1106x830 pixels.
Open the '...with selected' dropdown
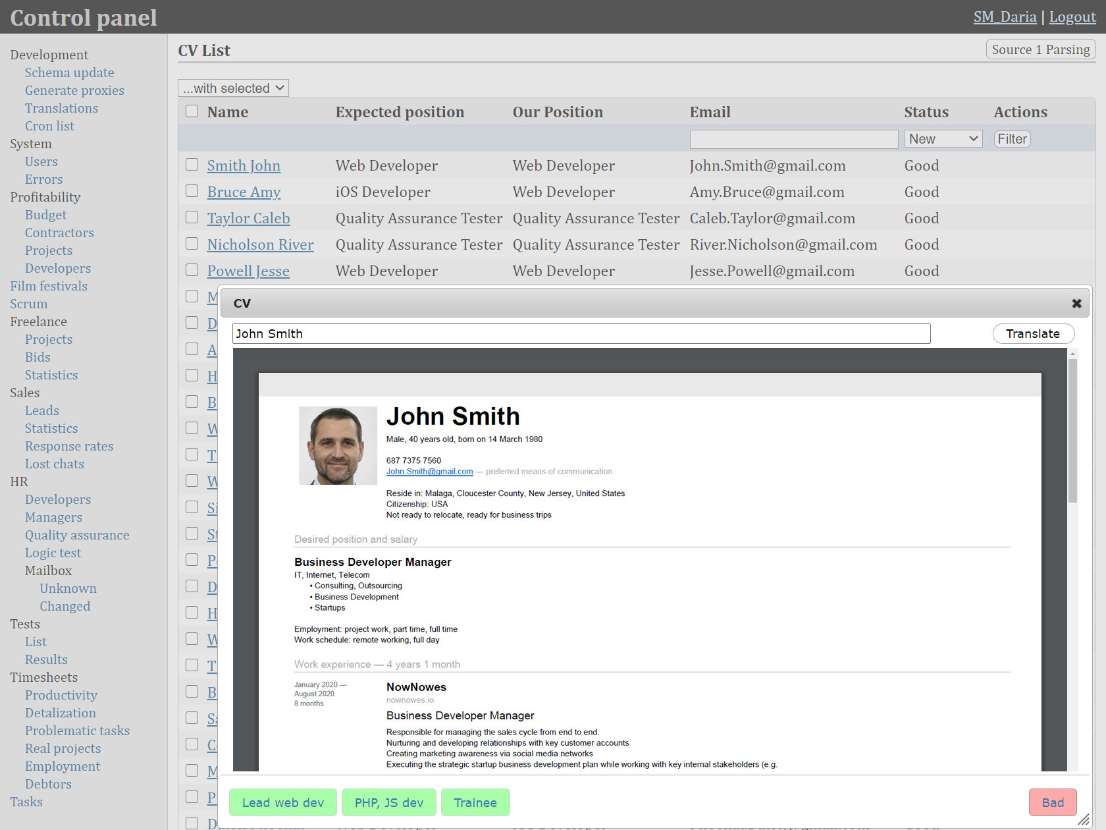[233, 88]
